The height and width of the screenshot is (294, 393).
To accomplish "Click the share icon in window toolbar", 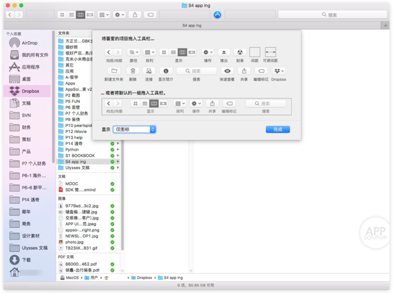I will pyautogui.click(x=135, y=15).
